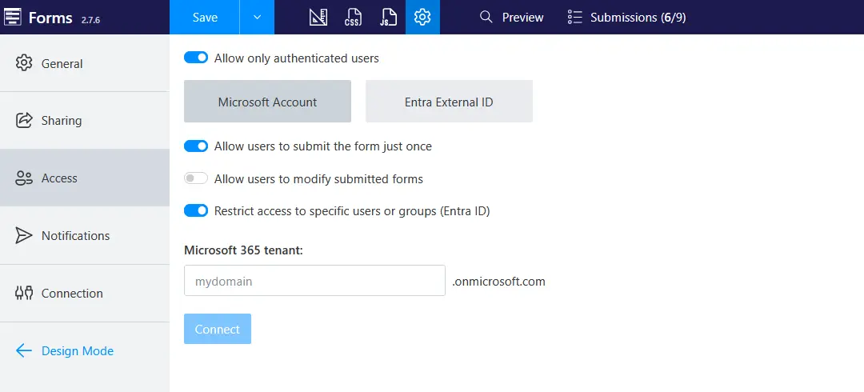Toggle Restrict access to specific users or groups
Screen dimensions: 864x392
(196, 210)
